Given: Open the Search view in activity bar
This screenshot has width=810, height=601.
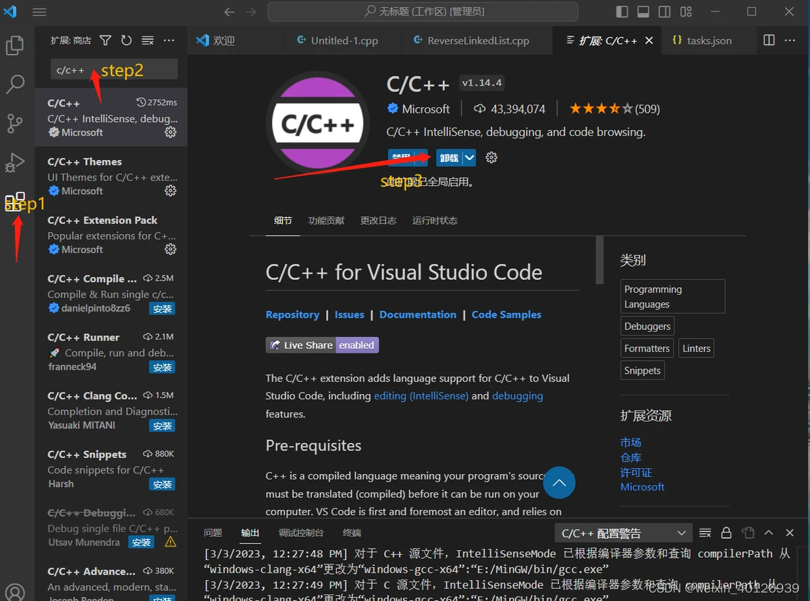Looking at the screenshot, I should 15,84.
